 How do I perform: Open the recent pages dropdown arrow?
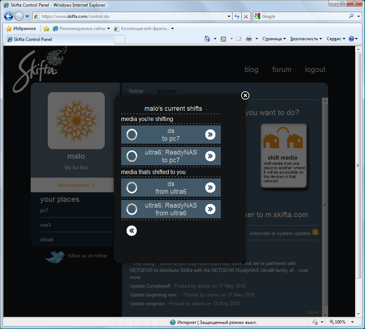[27, 16]
